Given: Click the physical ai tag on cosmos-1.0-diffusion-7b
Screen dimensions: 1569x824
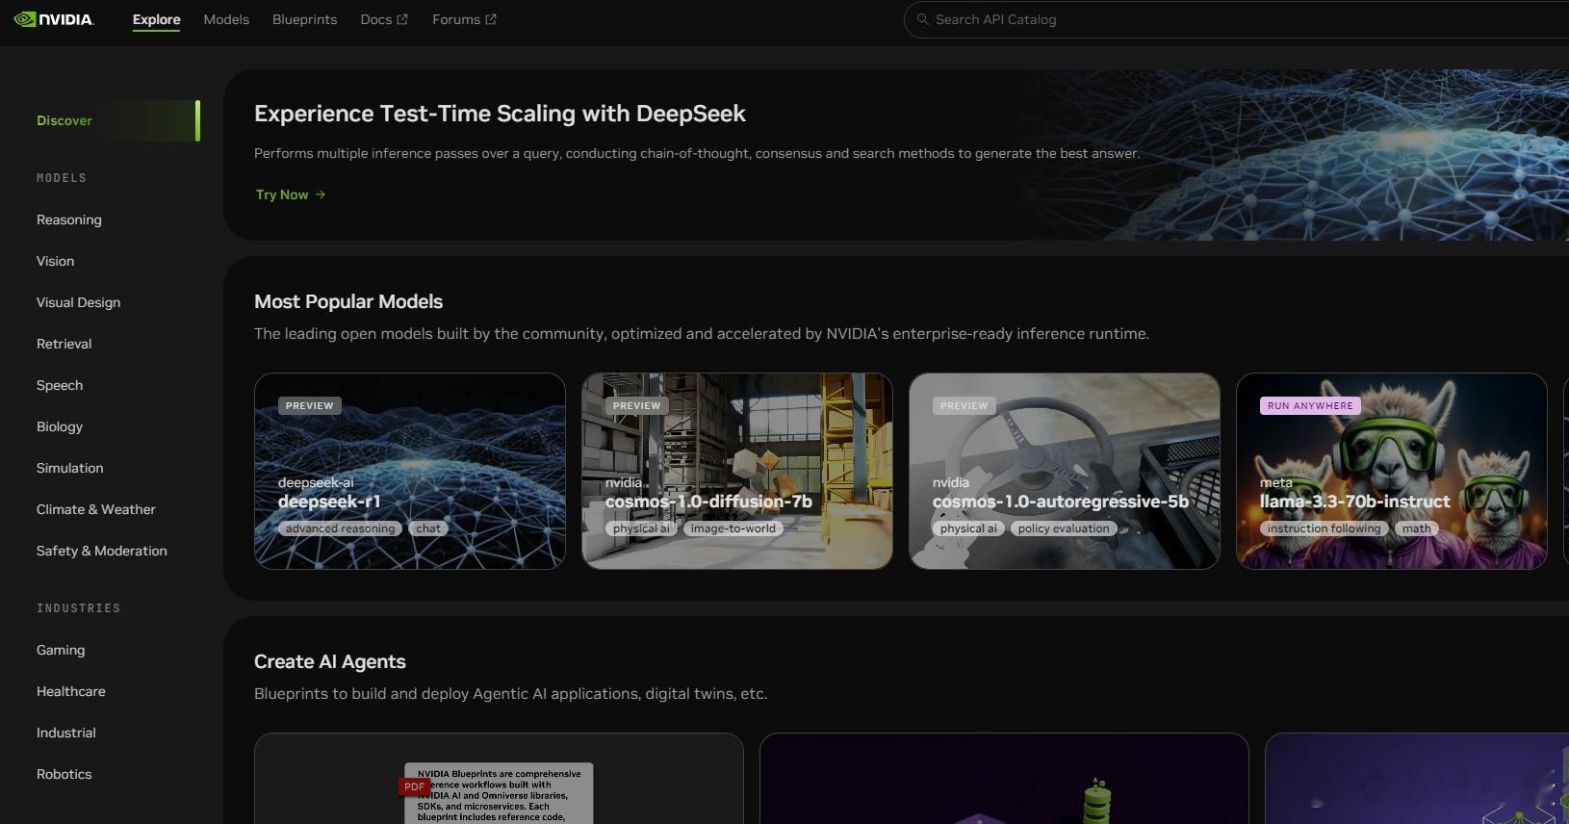Looking at the screenshot, I should coord(641,528).
